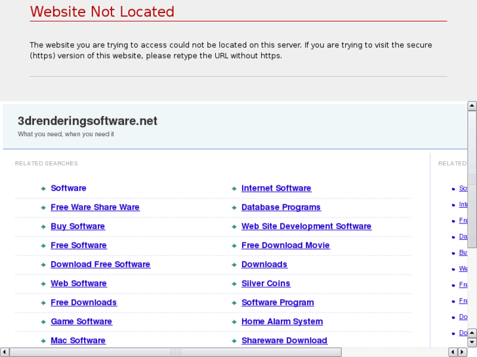
Task: Click the Website Not Located heading
Action: (102, 12)
